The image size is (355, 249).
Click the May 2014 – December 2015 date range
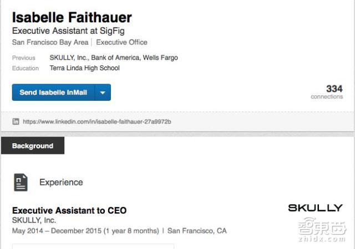[85, 230]
